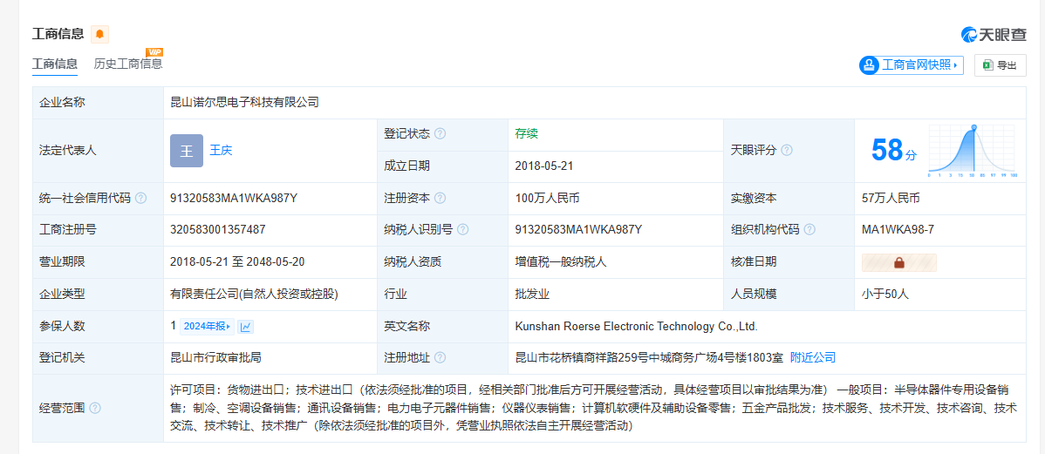Click the orange bell alert icon

(x=99, y=34)
